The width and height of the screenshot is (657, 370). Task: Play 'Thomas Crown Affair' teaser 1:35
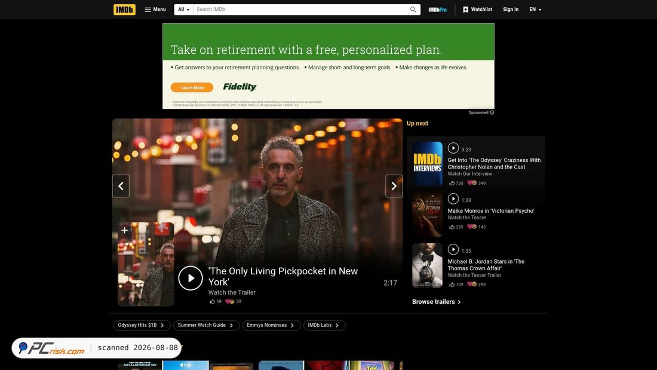(453, 250)
